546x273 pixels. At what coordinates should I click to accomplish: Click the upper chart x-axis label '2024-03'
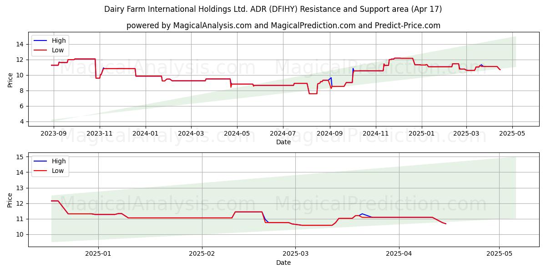[x=191, y=134]
